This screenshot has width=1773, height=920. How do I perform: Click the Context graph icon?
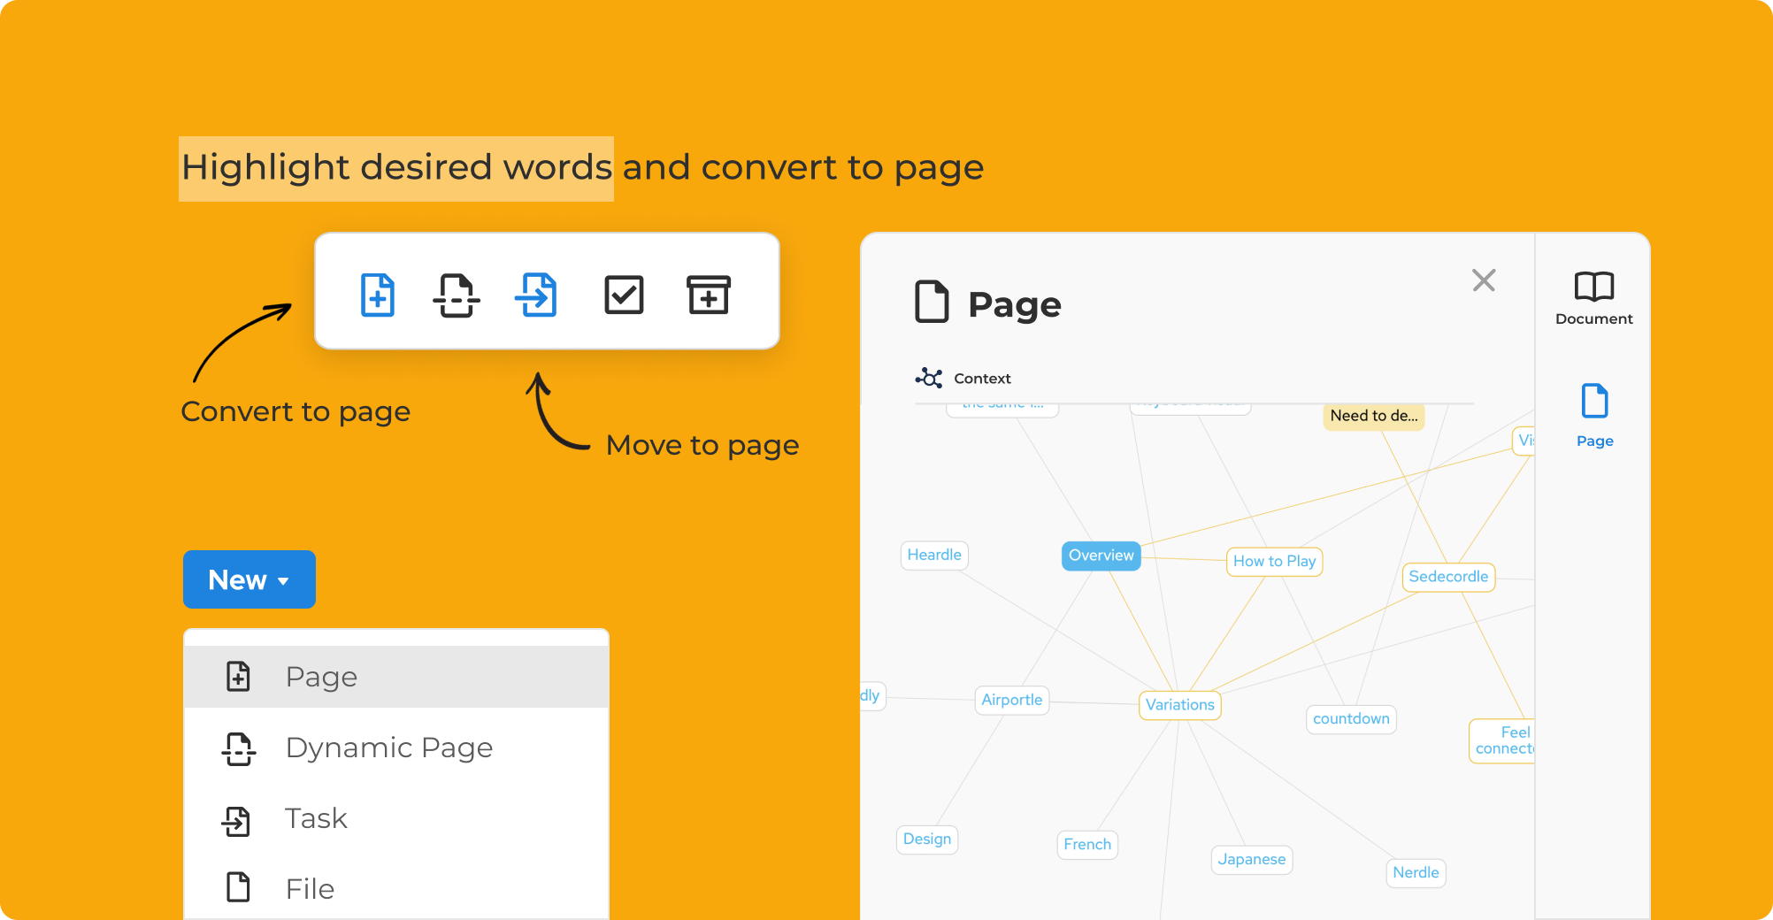point(929,378)
